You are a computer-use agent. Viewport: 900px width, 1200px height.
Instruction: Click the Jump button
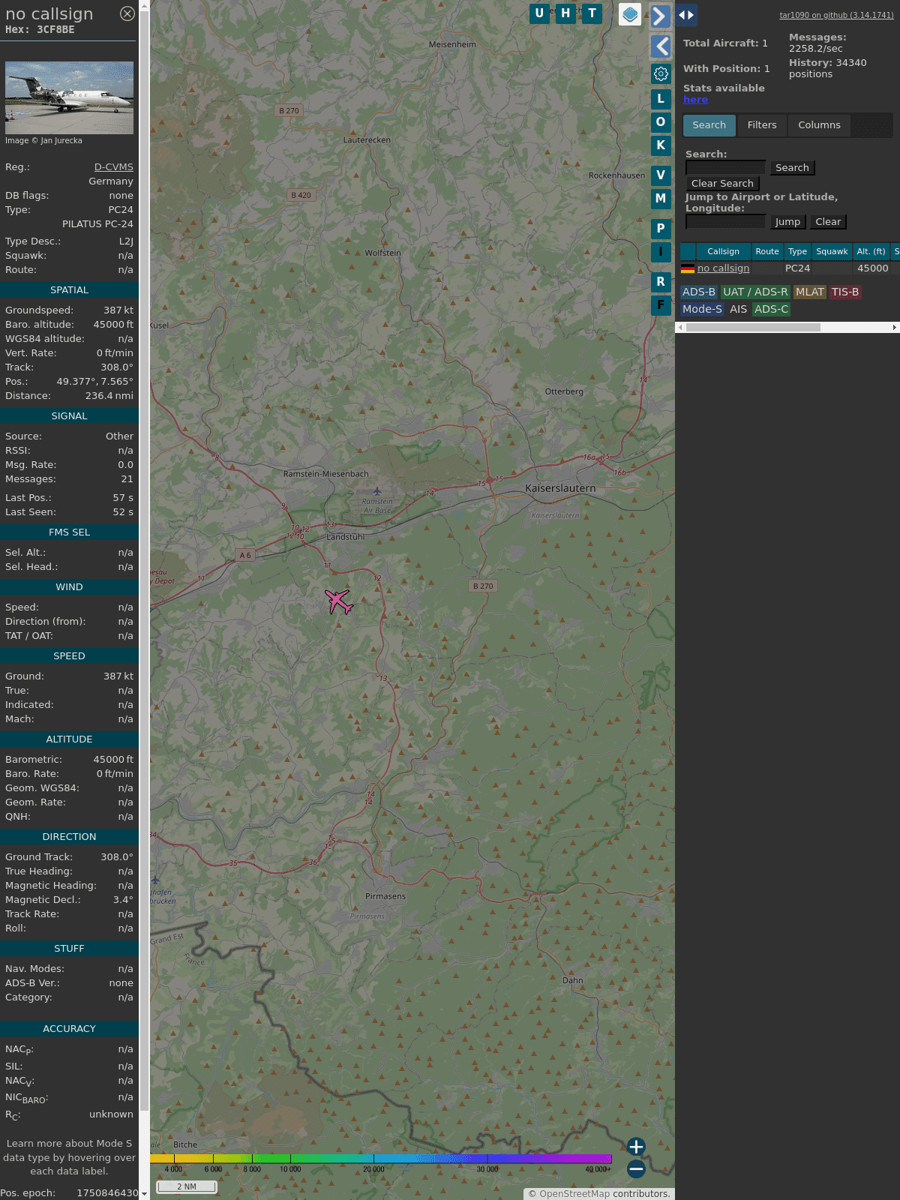(787, 222)
